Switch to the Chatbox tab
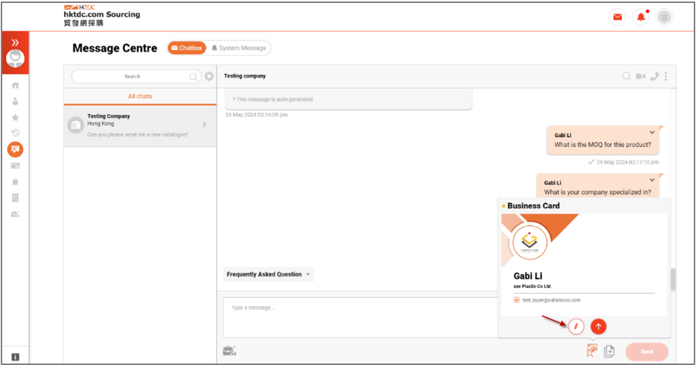Image resolution: width=696 pixels, height=365 pixels. (x=187, y=48)
